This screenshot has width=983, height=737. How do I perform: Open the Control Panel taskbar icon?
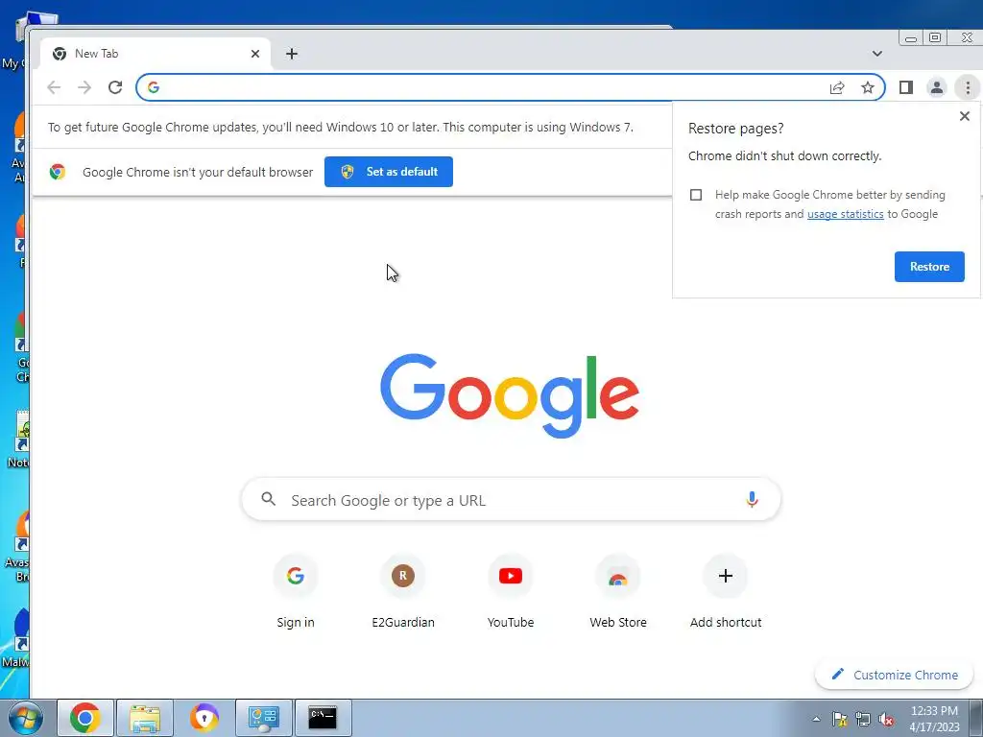point(264,718)
